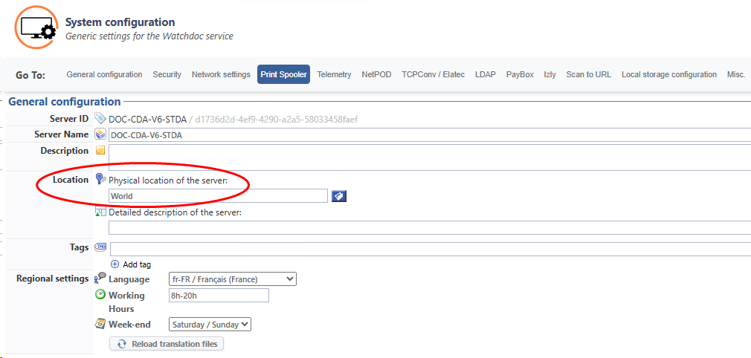Go to the Security section
Screen dimensions: 751x358
[x=167, y=74]
